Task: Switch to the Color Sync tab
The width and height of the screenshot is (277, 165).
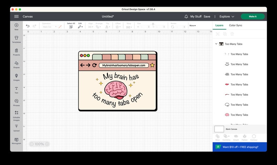Action: pos(235,25)
